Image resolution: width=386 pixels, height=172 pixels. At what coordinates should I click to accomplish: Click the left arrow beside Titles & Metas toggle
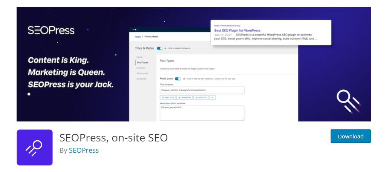tap(166, 48)
